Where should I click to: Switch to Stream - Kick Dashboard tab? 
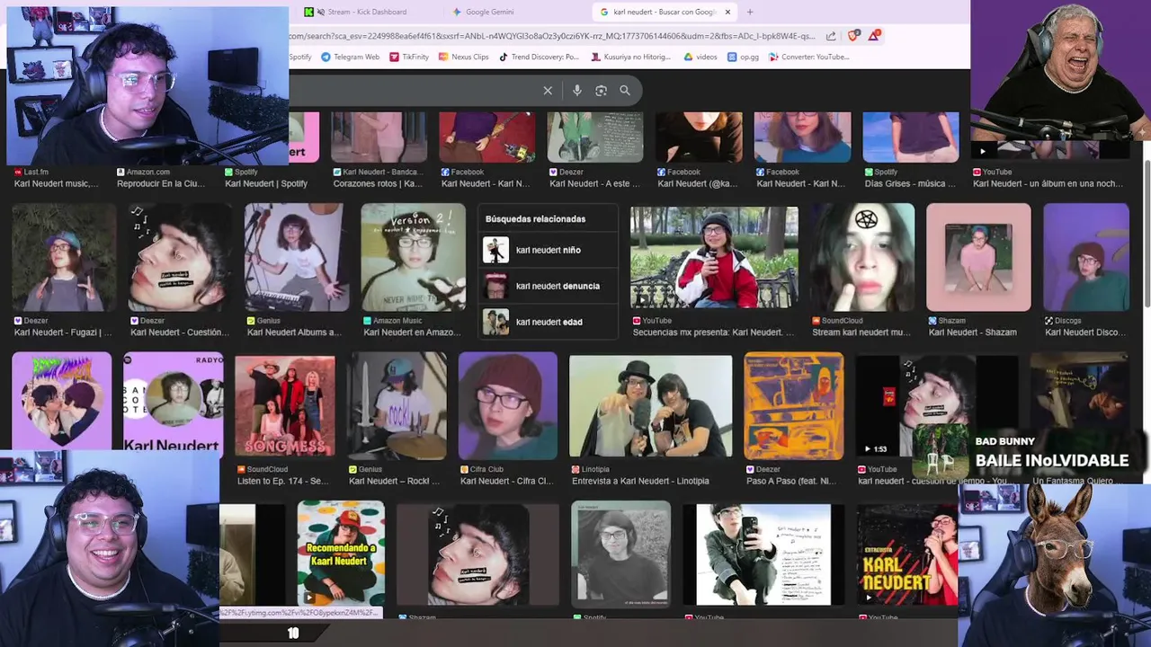pos(367,12)
